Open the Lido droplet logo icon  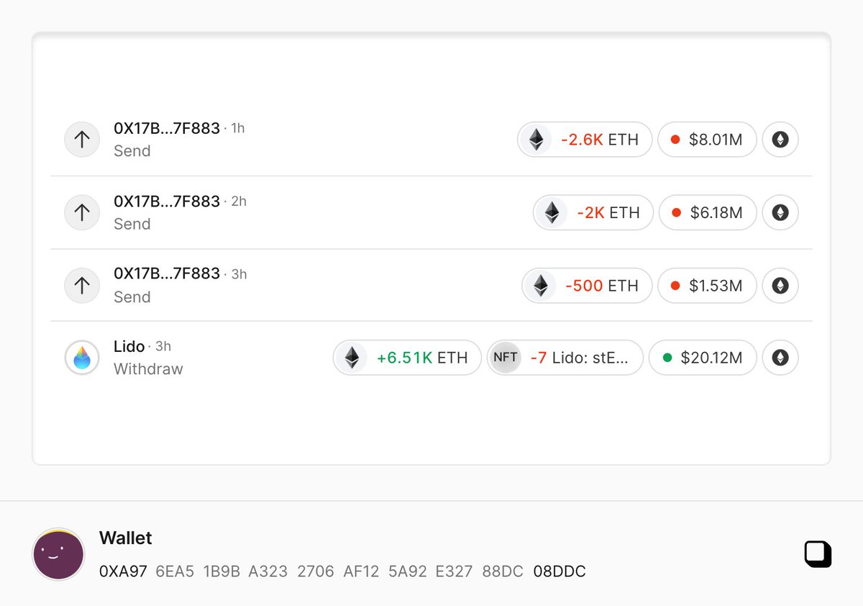pos(82,358)
